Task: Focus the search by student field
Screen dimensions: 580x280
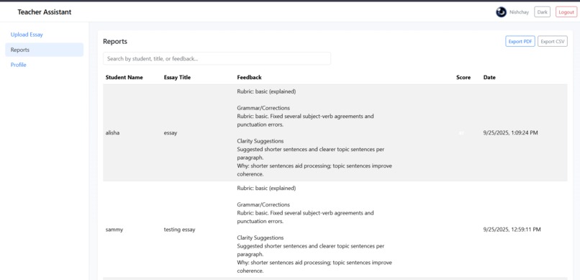Action: point(217,58)
